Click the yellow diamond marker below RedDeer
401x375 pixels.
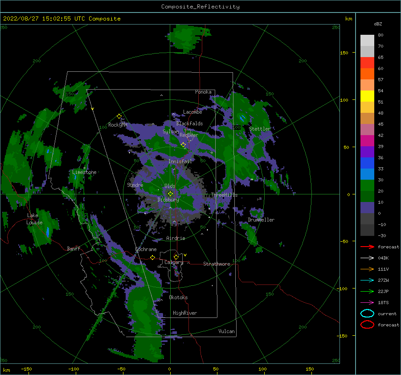click(183, 145)
